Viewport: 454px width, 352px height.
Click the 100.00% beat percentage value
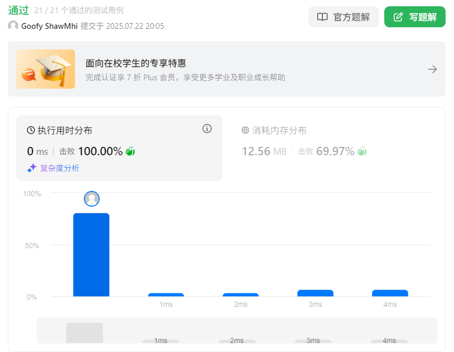point(100,151)
